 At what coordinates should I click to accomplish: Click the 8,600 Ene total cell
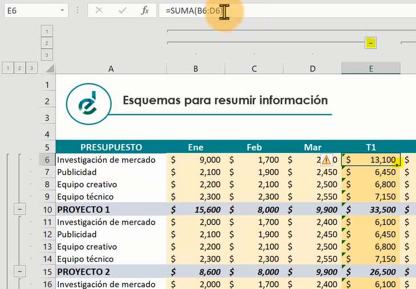point(196,272)
